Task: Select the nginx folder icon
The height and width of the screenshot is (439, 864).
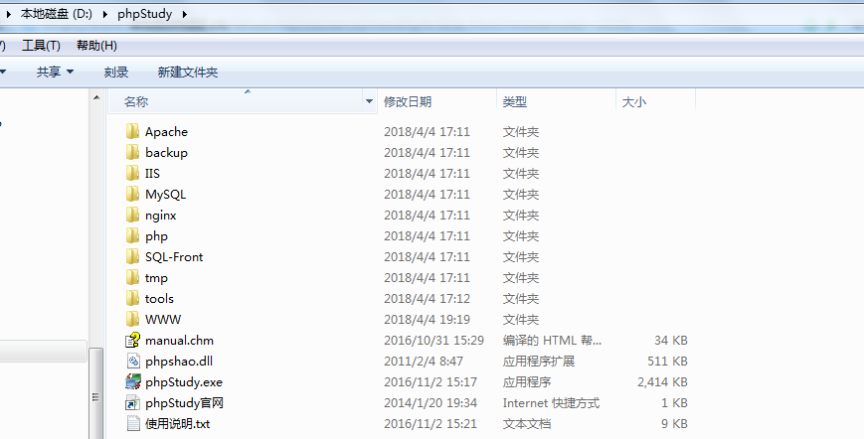Action: click(x=132, y=216)
